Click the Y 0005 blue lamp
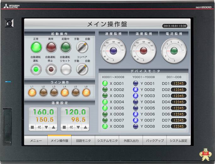Image resolution: width=215 pixels, height=164 pixels. [136, 108]
